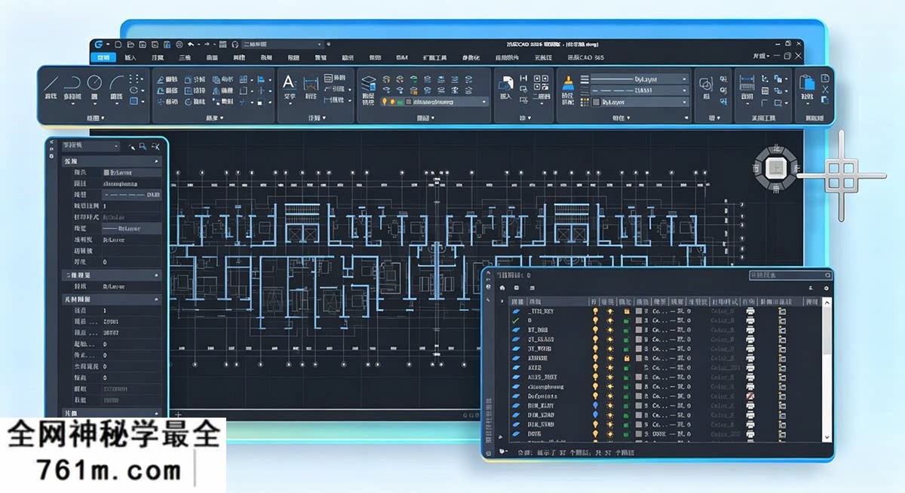Click the gray color swatch of layer 0
Image resolution: width=905 pixels, height=493 pixels.
(639, 320)
